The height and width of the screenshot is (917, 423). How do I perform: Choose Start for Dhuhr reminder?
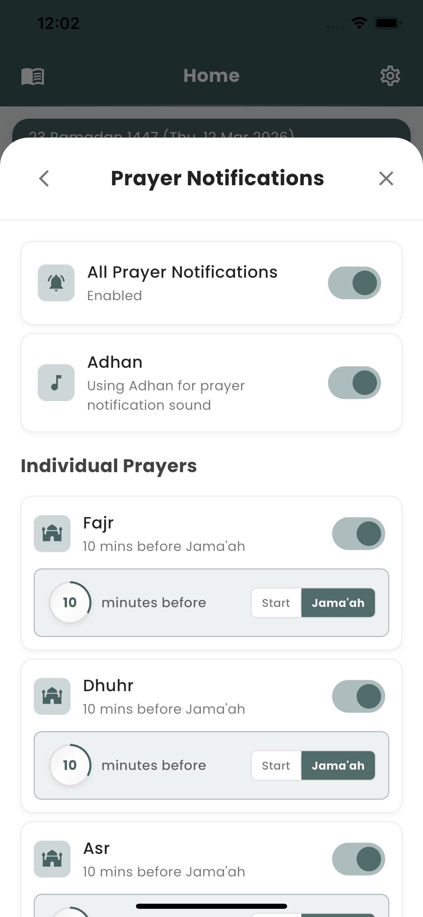276,765
